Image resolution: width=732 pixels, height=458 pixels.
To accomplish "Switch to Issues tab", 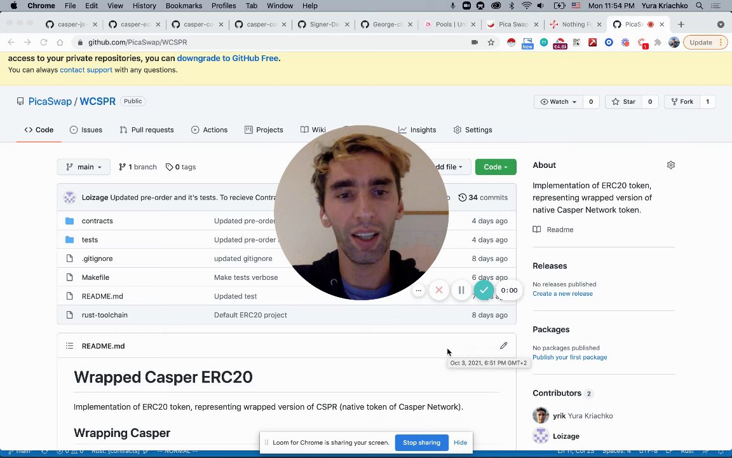I will point(86,130).
